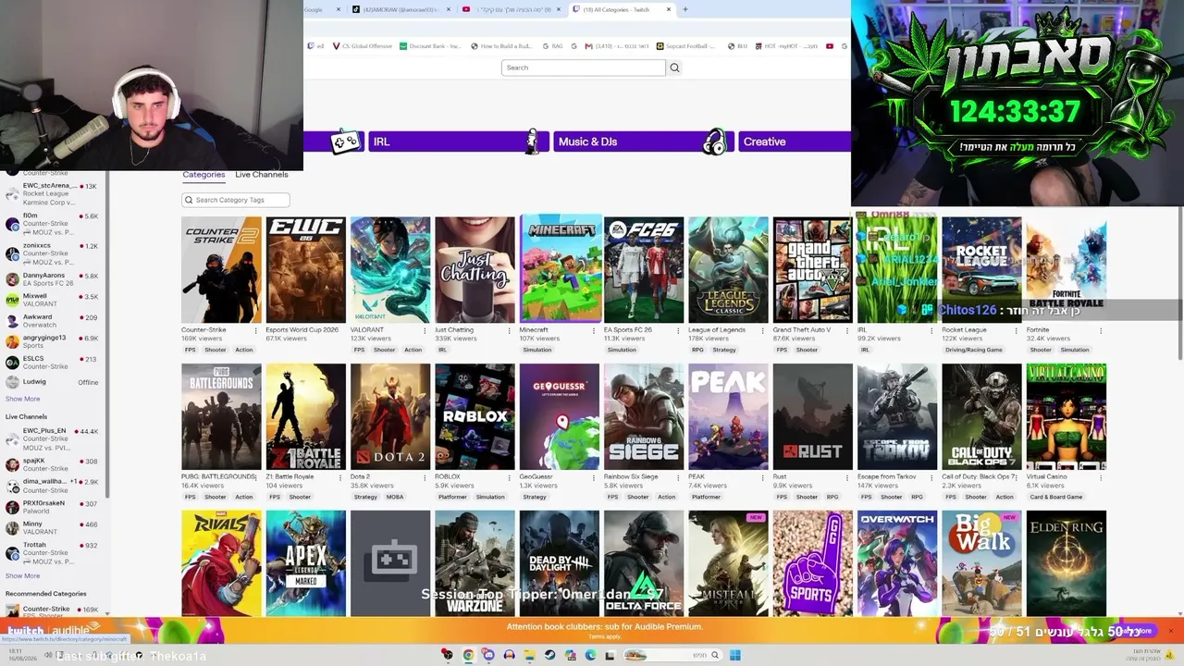The width and height of the screenshot is (1184, 666).
Task: Open the Counter-Strike category cover
Action: tap(221, 270)
